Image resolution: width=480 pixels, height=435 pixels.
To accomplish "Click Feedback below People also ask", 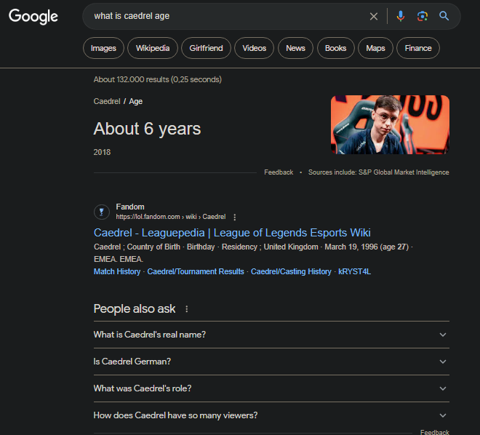I will (x=435, y=432).
